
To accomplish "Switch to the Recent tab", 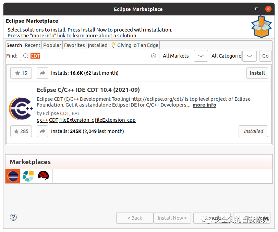I will tap(33, 45).
